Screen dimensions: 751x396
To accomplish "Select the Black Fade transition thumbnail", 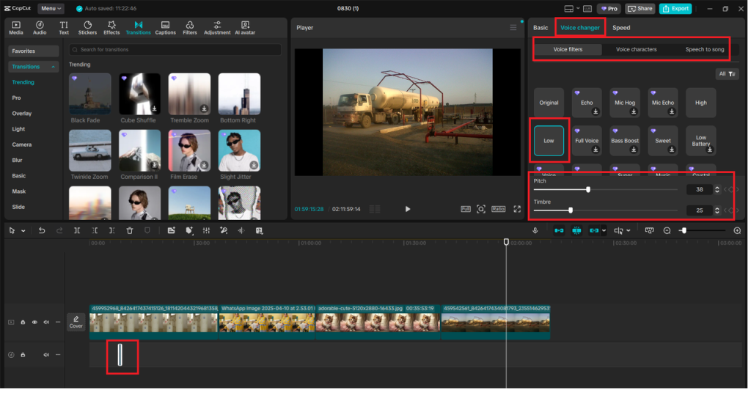I will (90, 95).
